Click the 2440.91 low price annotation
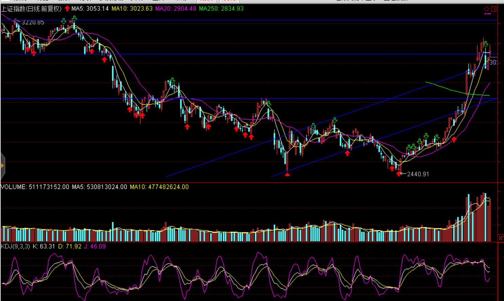Image resolution: width=504 pixels, height=301 pixels. (x=418, y=174)
